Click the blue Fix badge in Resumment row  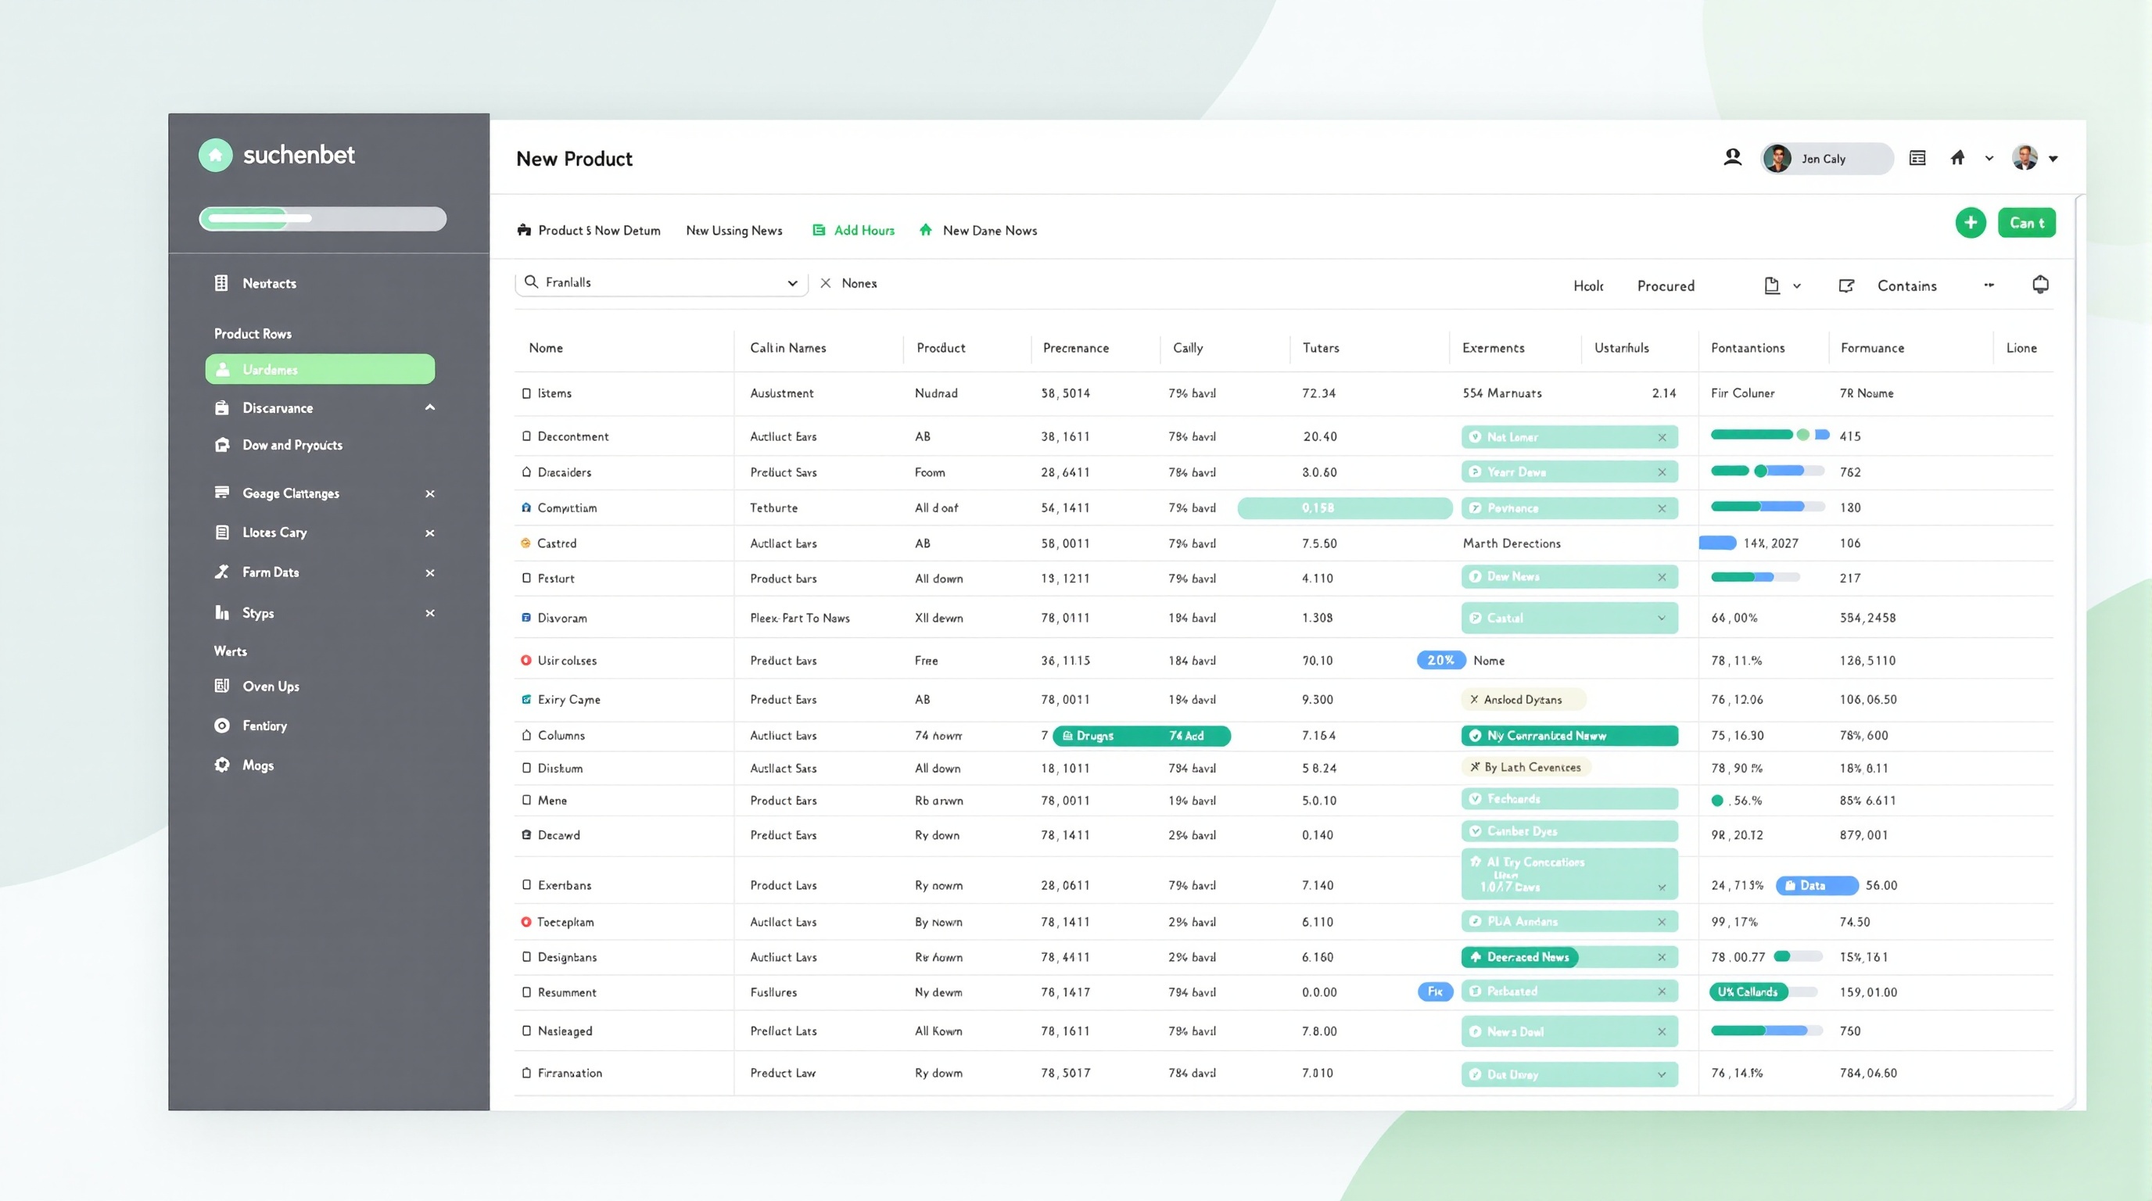1435,991
